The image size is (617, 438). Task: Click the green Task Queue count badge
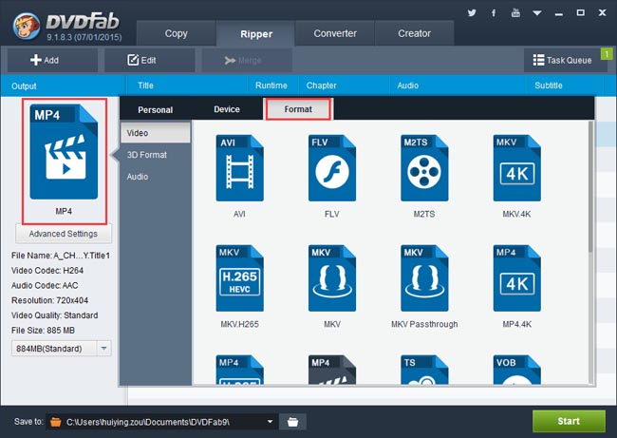pos(607,53)
